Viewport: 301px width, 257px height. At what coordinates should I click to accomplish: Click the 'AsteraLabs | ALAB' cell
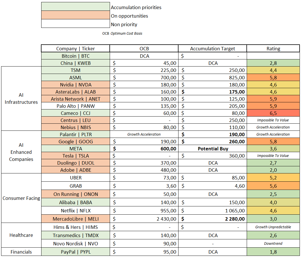click(x=75, y=92)
